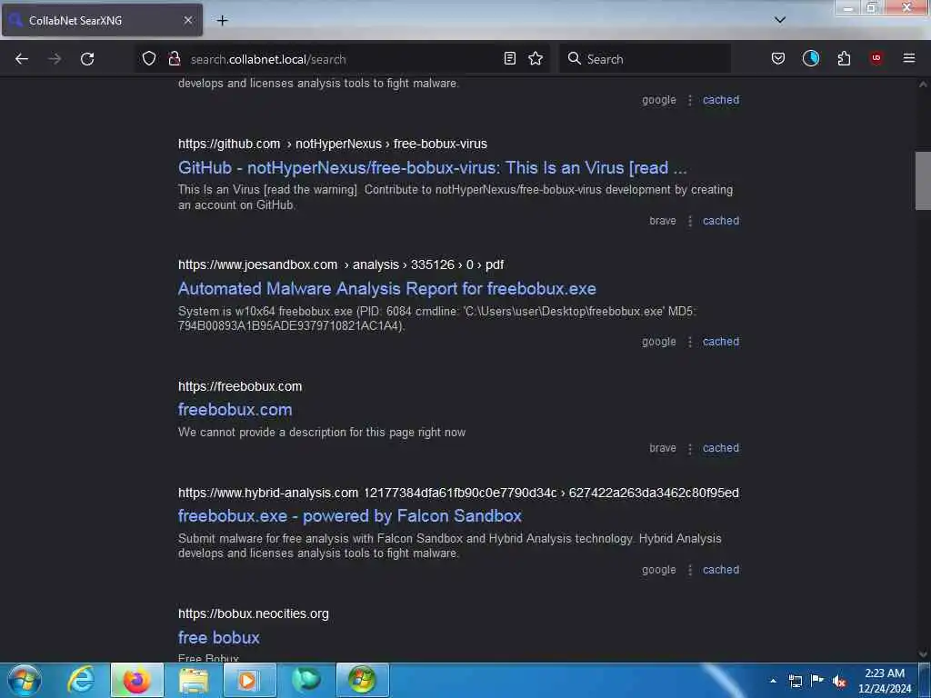Bookmark this page with star icon

click(x=536, y=58)
